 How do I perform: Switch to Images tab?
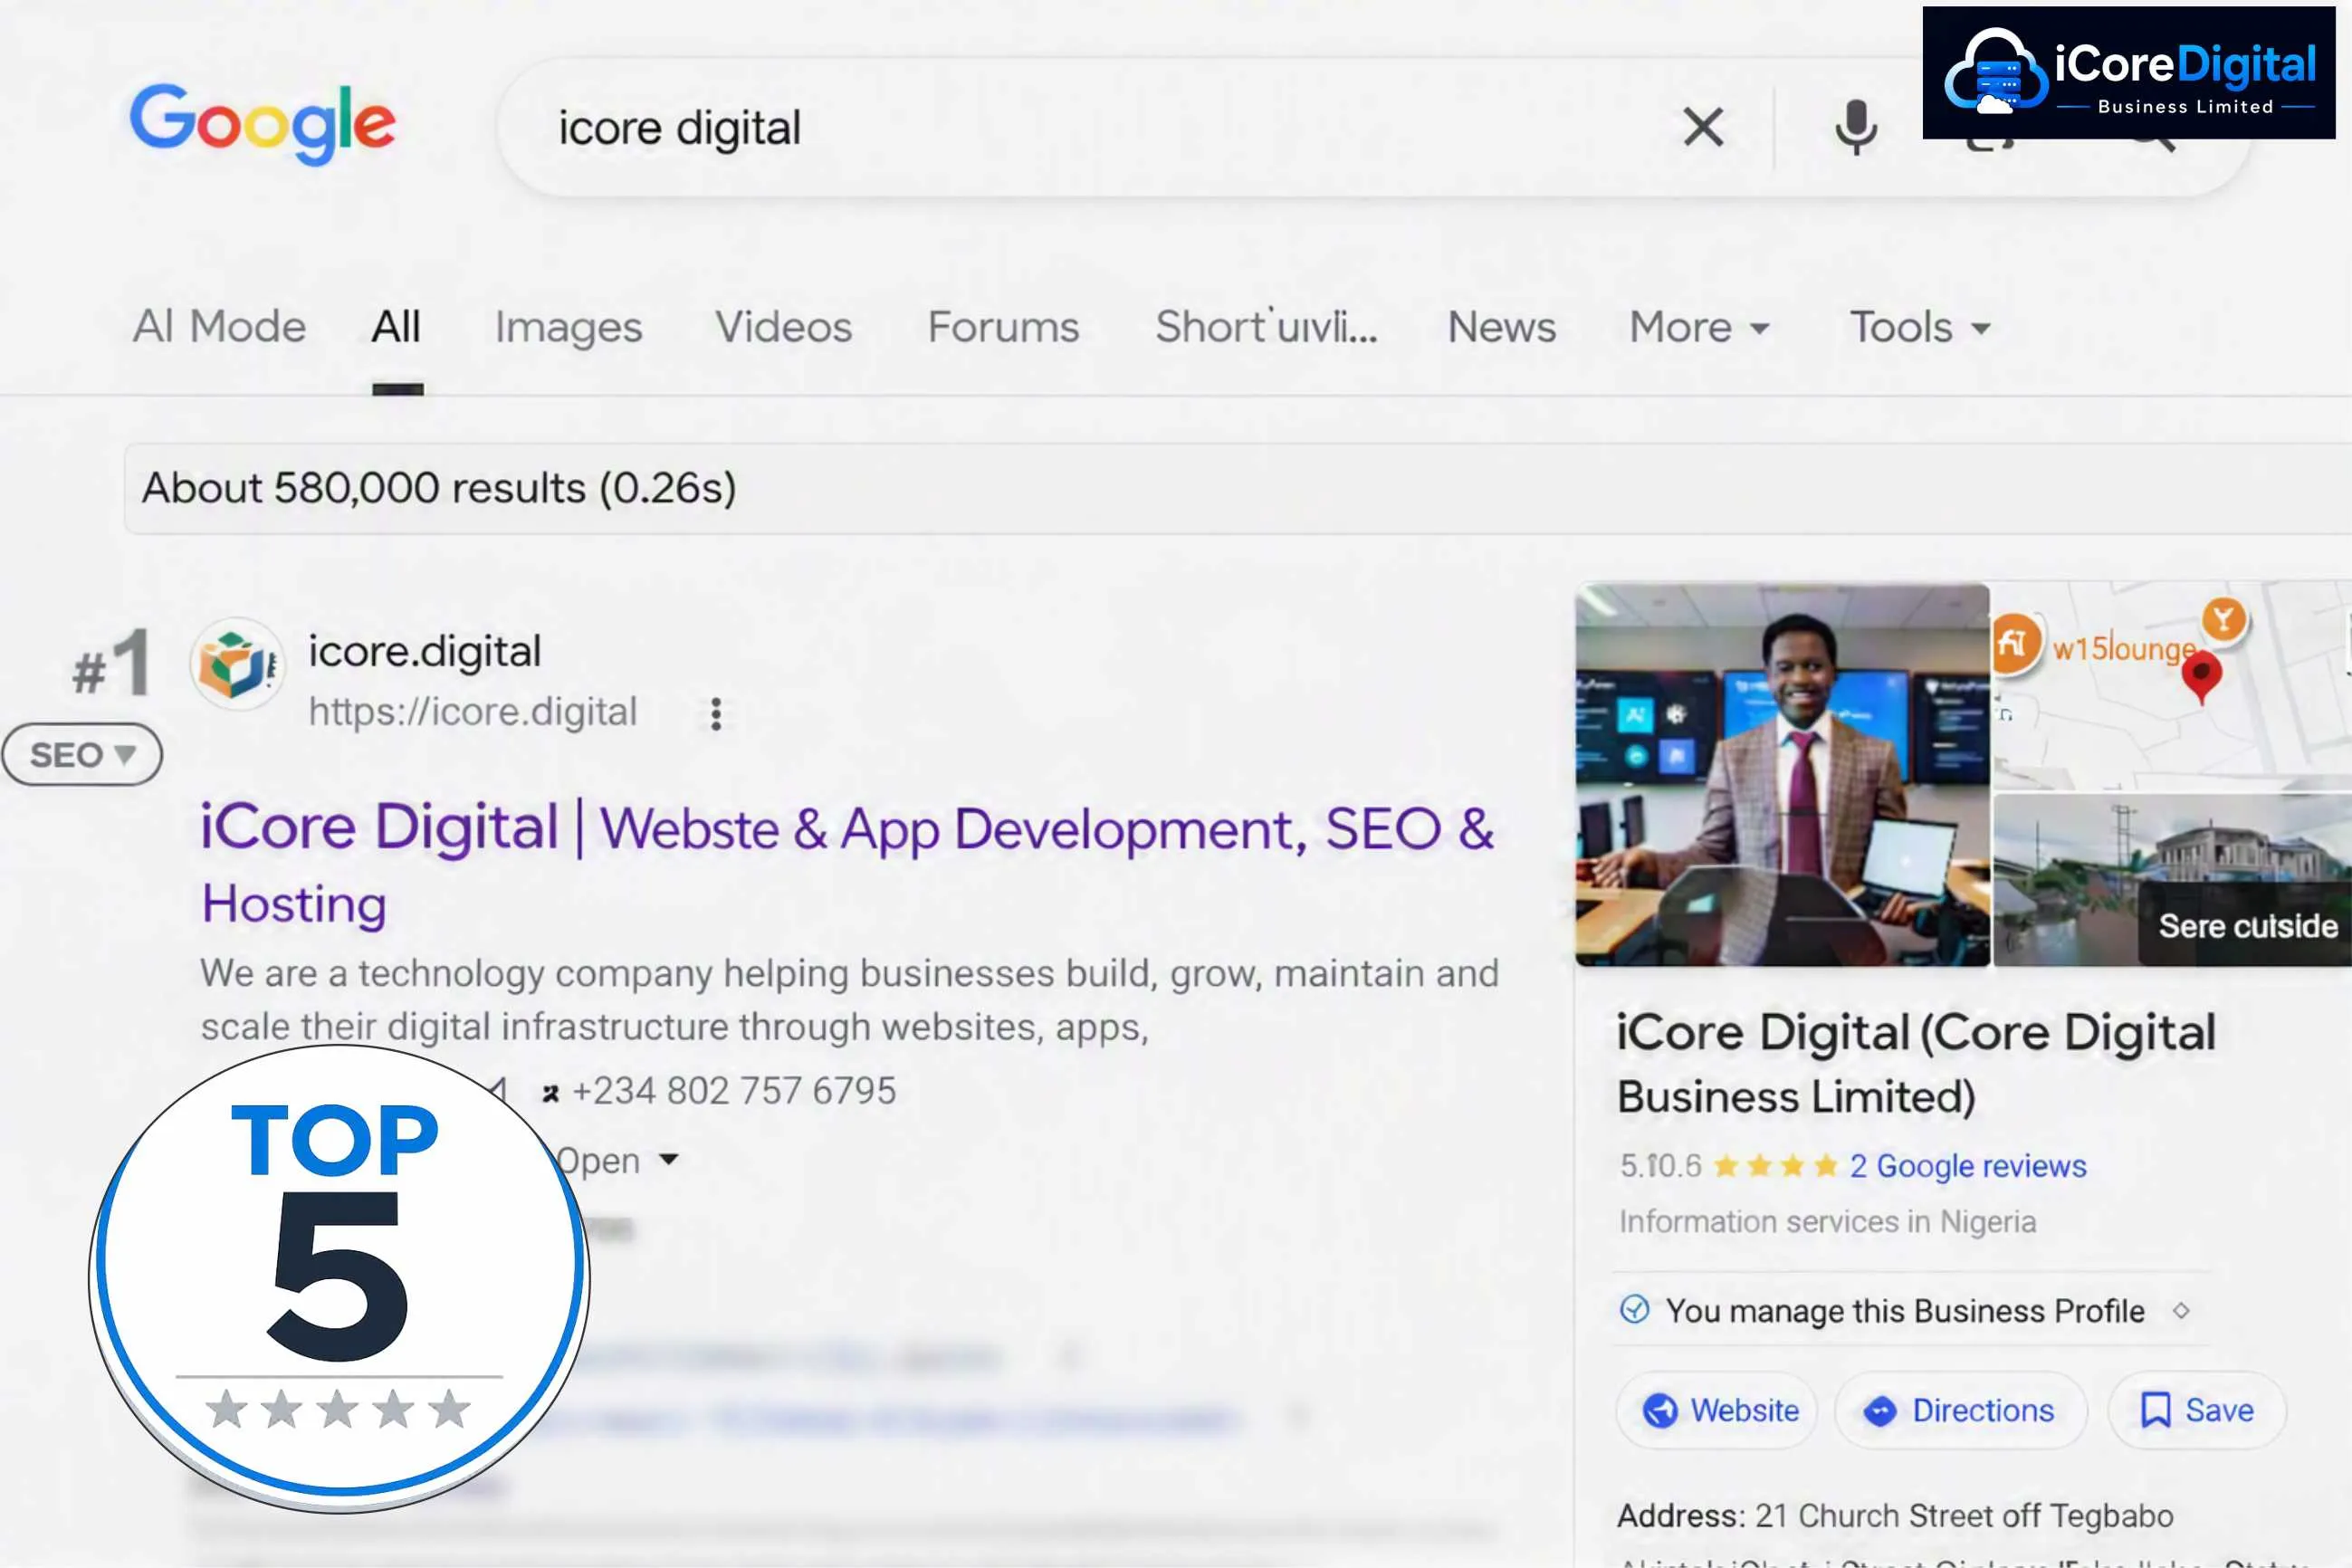568,328
